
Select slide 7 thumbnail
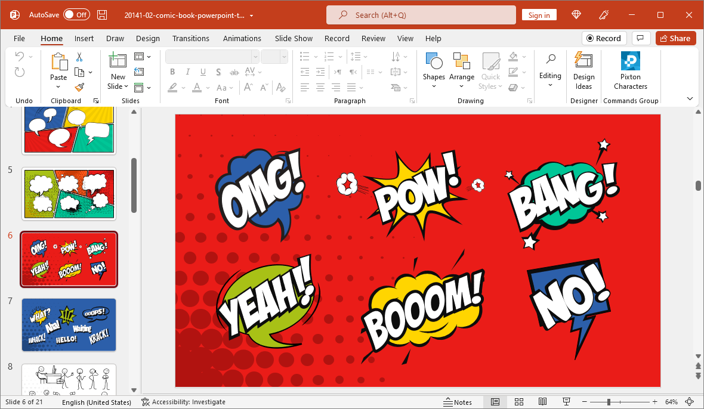[x=69, y=325]
